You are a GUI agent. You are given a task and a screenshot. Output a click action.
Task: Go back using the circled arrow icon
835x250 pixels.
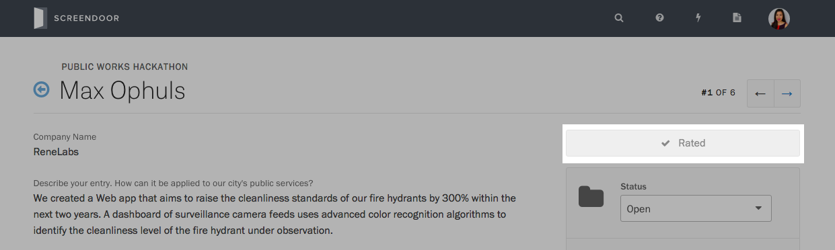coord(42,89)
